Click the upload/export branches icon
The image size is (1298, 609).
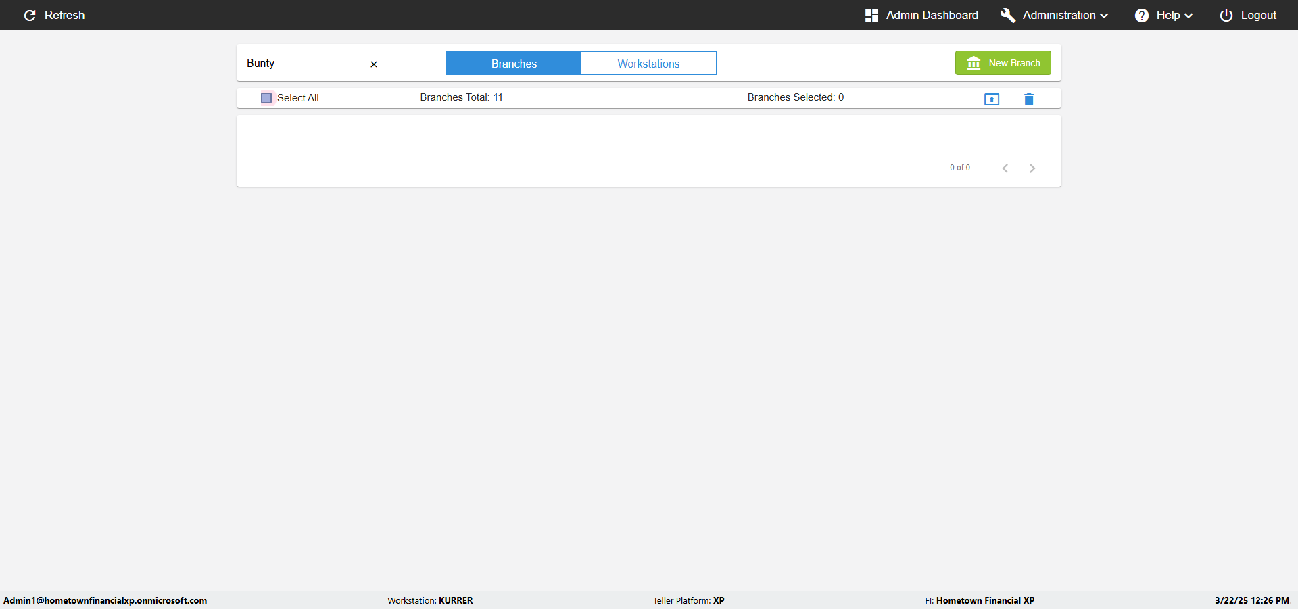(x=992, y=99)
